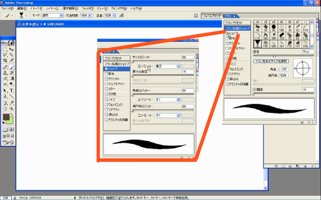Click the green background color swatch

click(x=11, y=121)
